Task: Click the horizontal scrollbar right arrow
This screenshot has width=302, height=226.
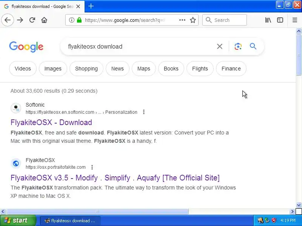Action: point(292,212)
